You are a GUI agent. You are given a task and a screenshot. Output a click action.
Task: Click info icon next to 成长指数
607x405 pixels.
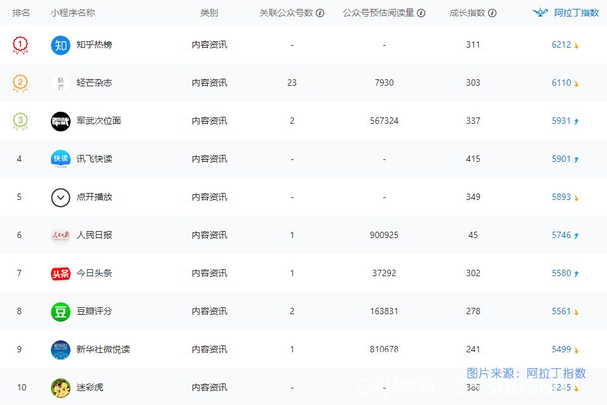(493, 13)
